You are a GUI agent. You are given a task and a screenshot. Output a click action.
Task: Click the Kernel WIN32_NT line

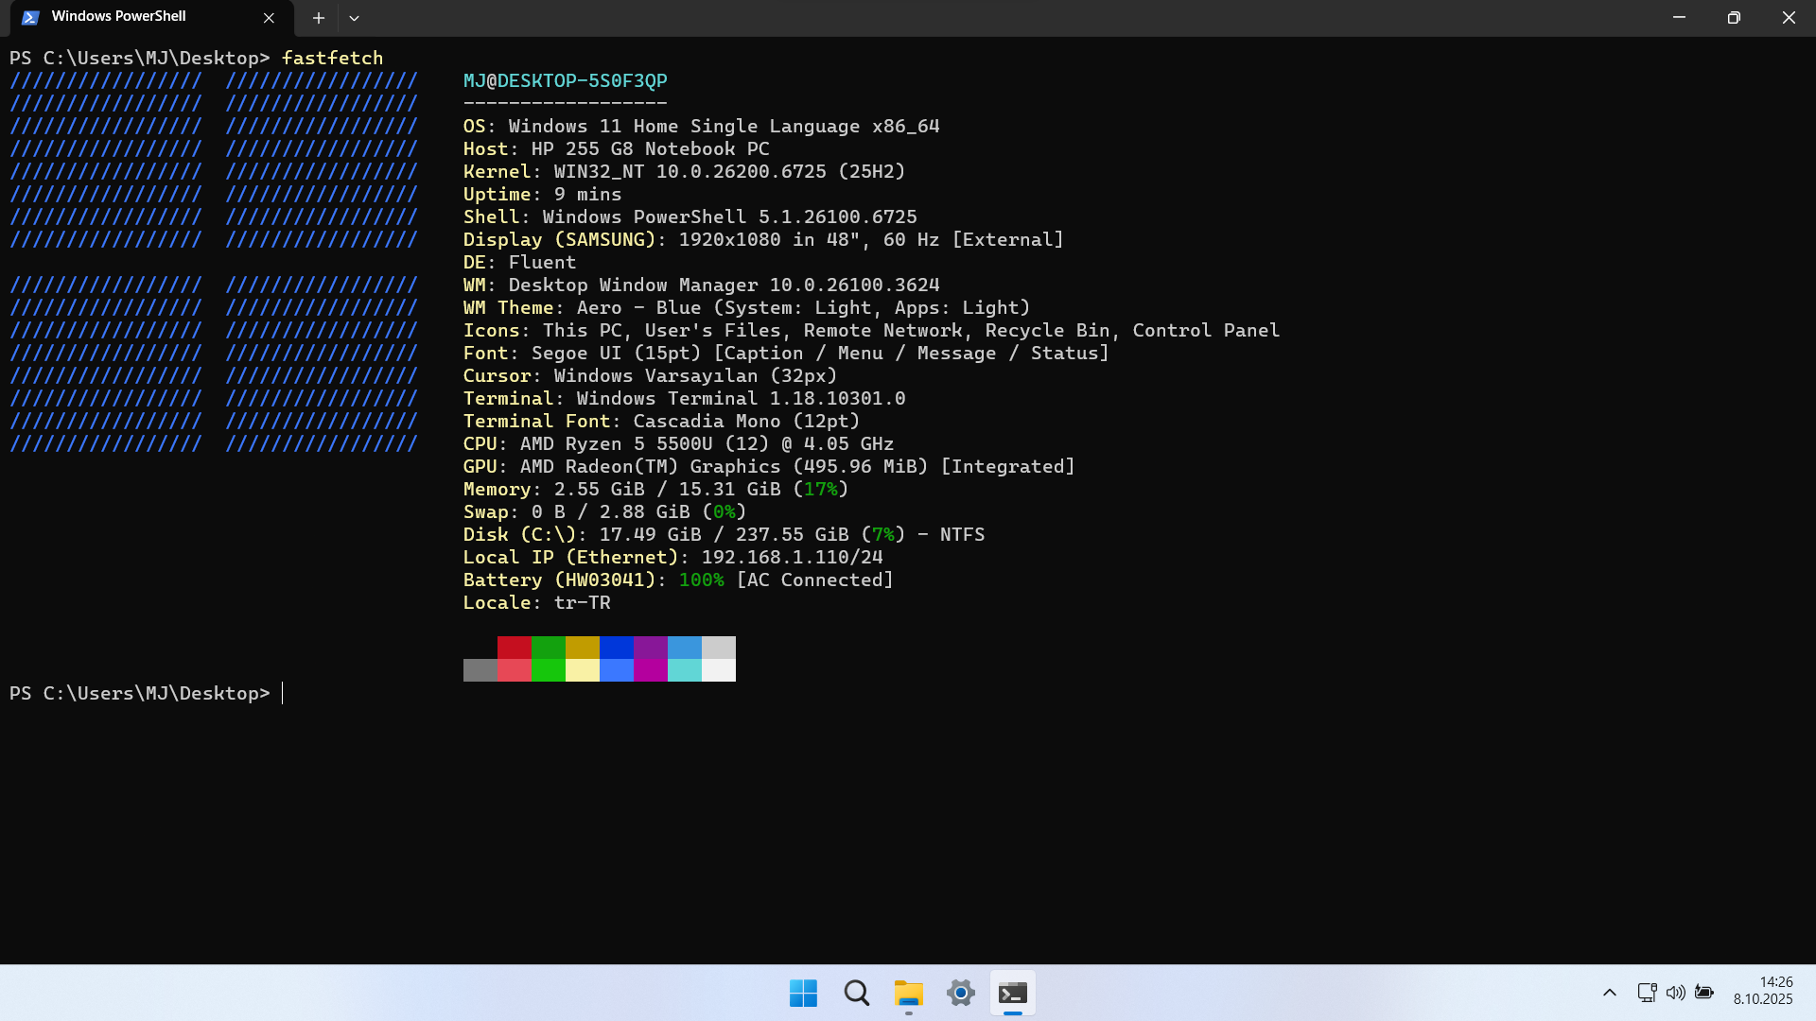[x=685, y=171]
